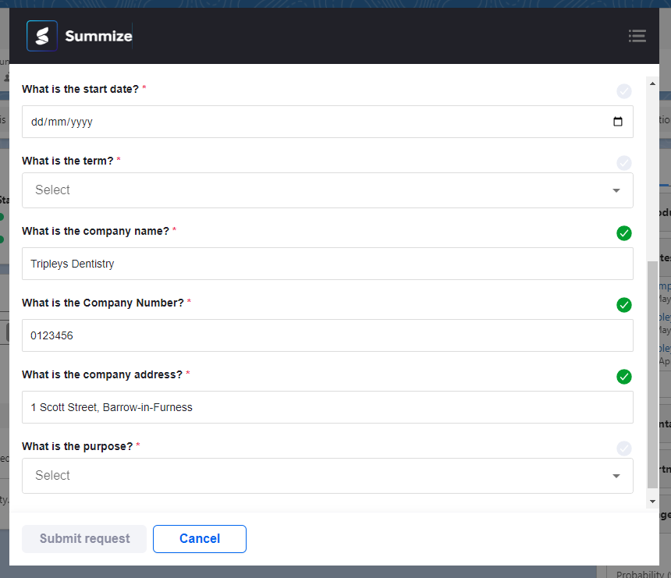Image resolution: width=671 pixels, height=578 pixels.
Task: Click the grey checkmark beside the start date question
Action: click(x=623, y=91)
